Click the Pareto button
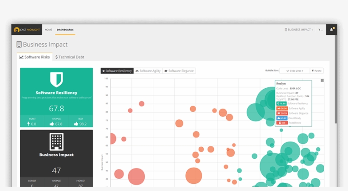Screen dimensions: 348x191 click(x=317, y=71)
